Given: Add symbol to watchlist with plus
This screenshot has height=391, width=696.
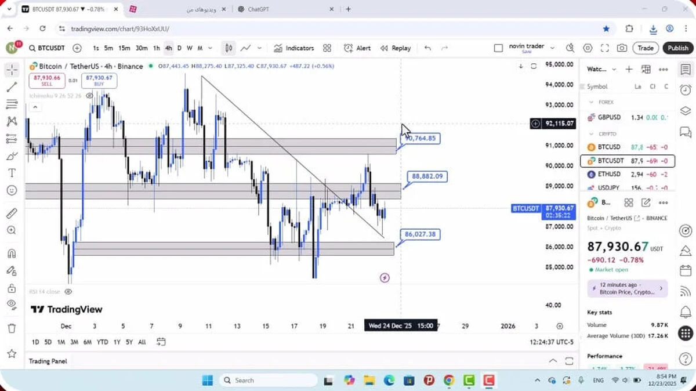Looking at the screenshot, I should click(x=629, y=69).
